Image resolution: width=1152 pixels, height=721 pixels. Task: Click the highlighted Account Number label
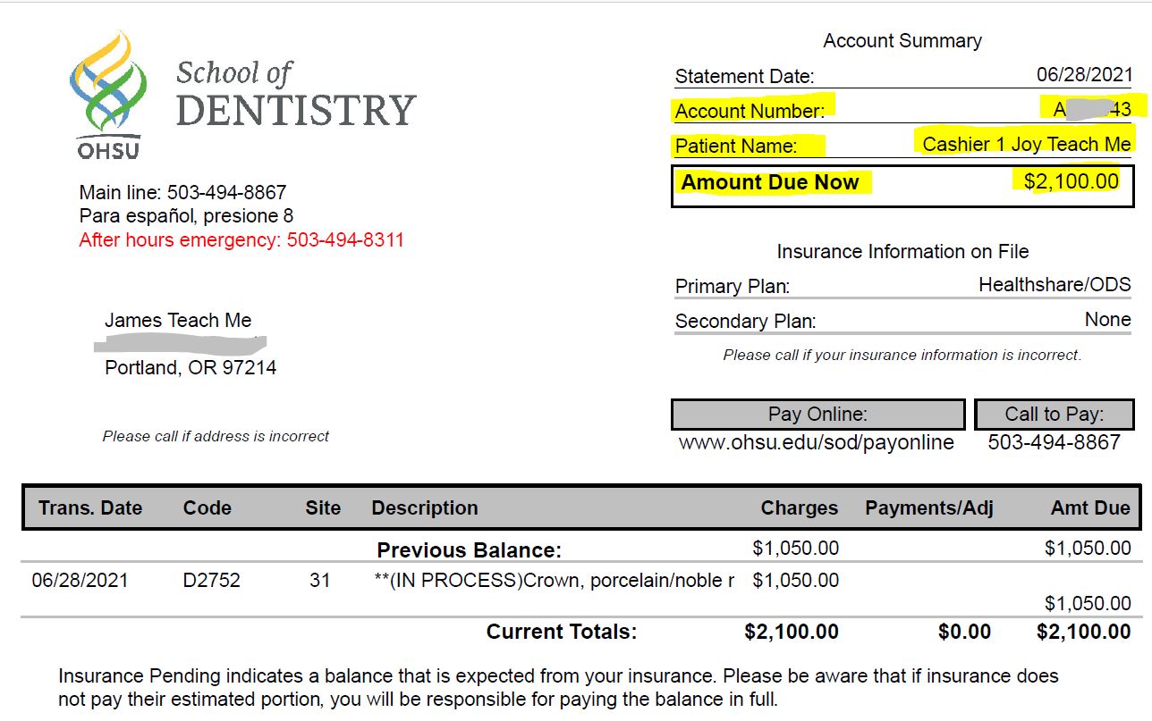(750, 111)
